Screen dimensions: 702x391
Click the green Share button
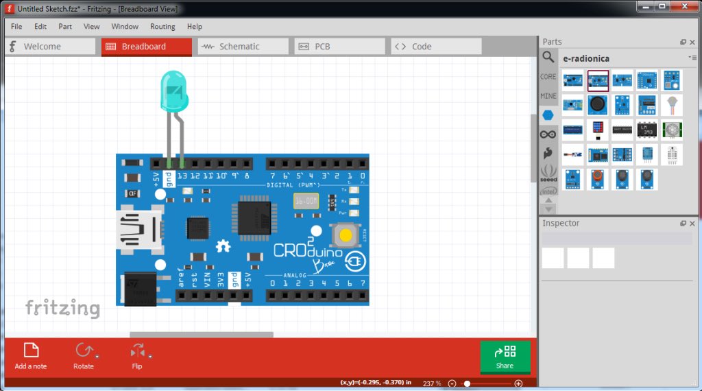[505, 357]
